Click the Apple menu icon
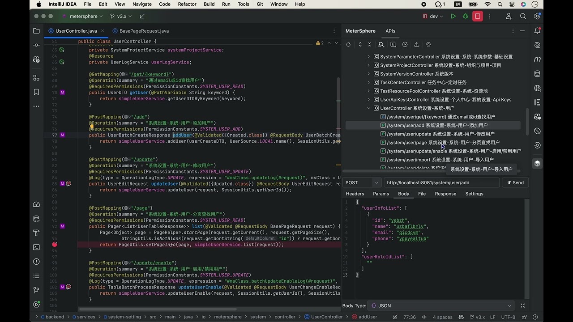The height and width of the screenshot is (322, 573). coord(39,4)
